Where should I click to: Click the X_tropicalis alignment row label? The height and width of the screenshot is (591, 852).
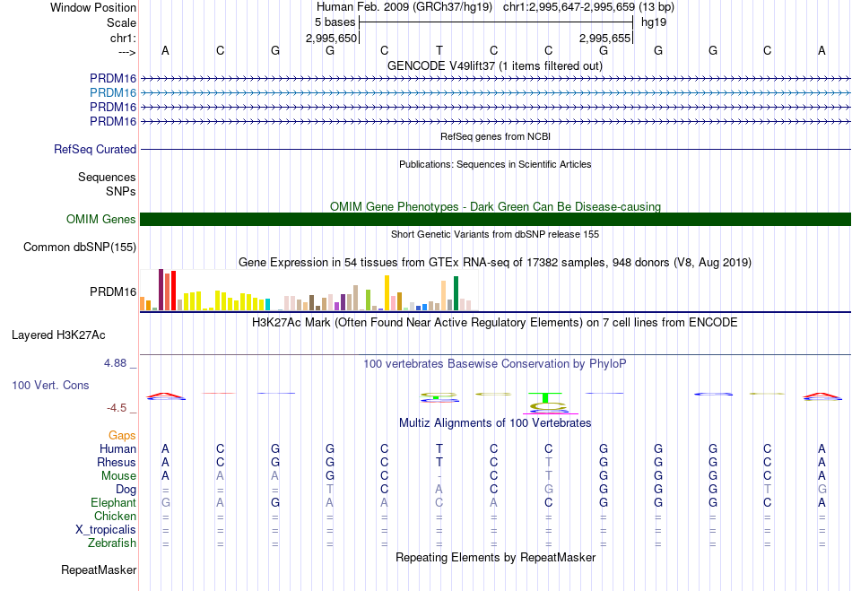106,530
